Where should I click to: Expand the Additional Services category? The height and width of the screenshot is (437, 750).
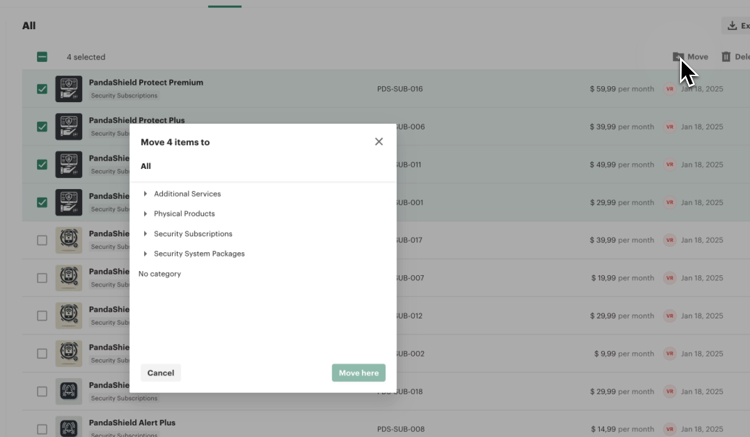[x=145, y=194]
